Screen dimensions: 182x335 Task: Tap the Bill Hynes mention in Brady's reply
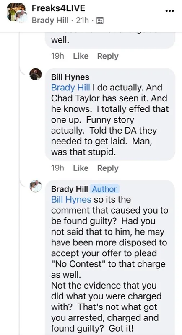(x=71, y=200)
